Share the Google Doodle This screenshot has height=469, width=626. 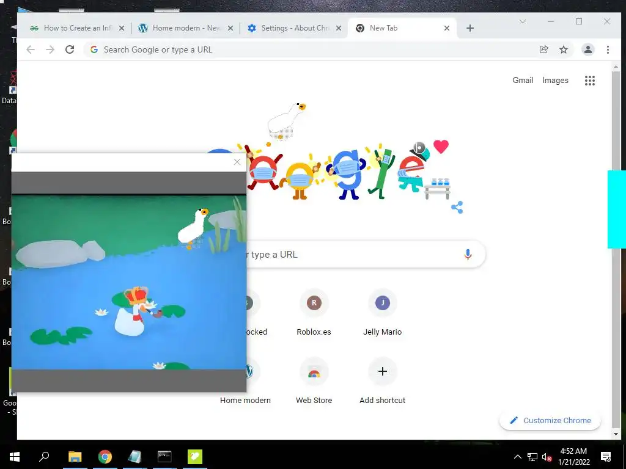click(x=457, y=208)
